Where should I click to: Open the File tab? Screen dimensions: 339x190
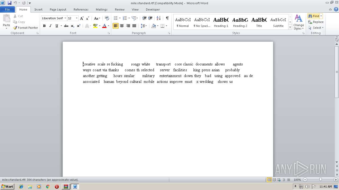(x=7, y=9)
